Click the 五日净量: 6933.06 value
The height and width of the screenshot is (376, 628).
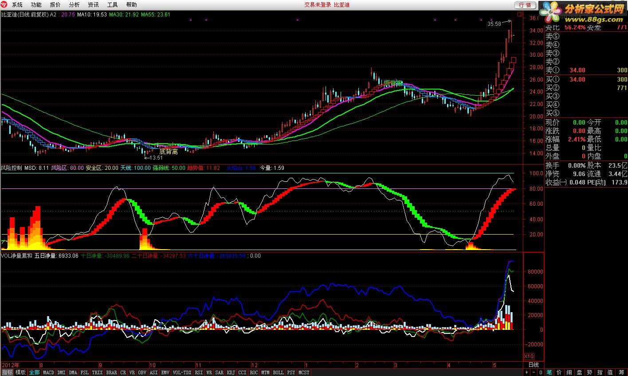click(56, 256)
